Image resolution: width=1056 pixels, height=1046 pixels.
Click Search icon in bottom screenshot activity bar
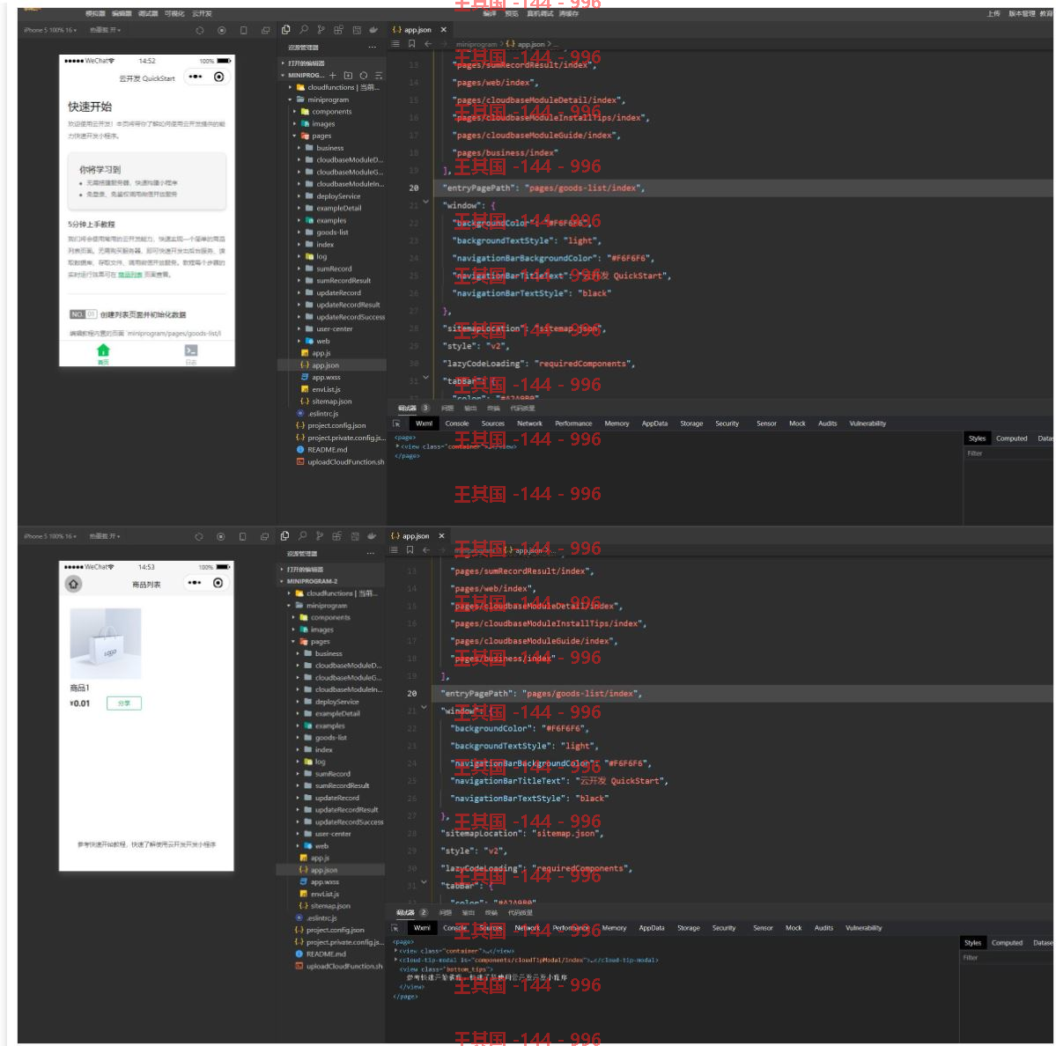pos(302,536)
